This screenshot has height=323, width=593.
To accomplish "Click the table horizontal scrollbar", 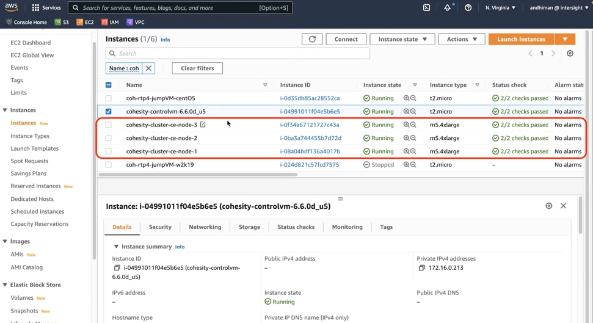I will (198, 175).
